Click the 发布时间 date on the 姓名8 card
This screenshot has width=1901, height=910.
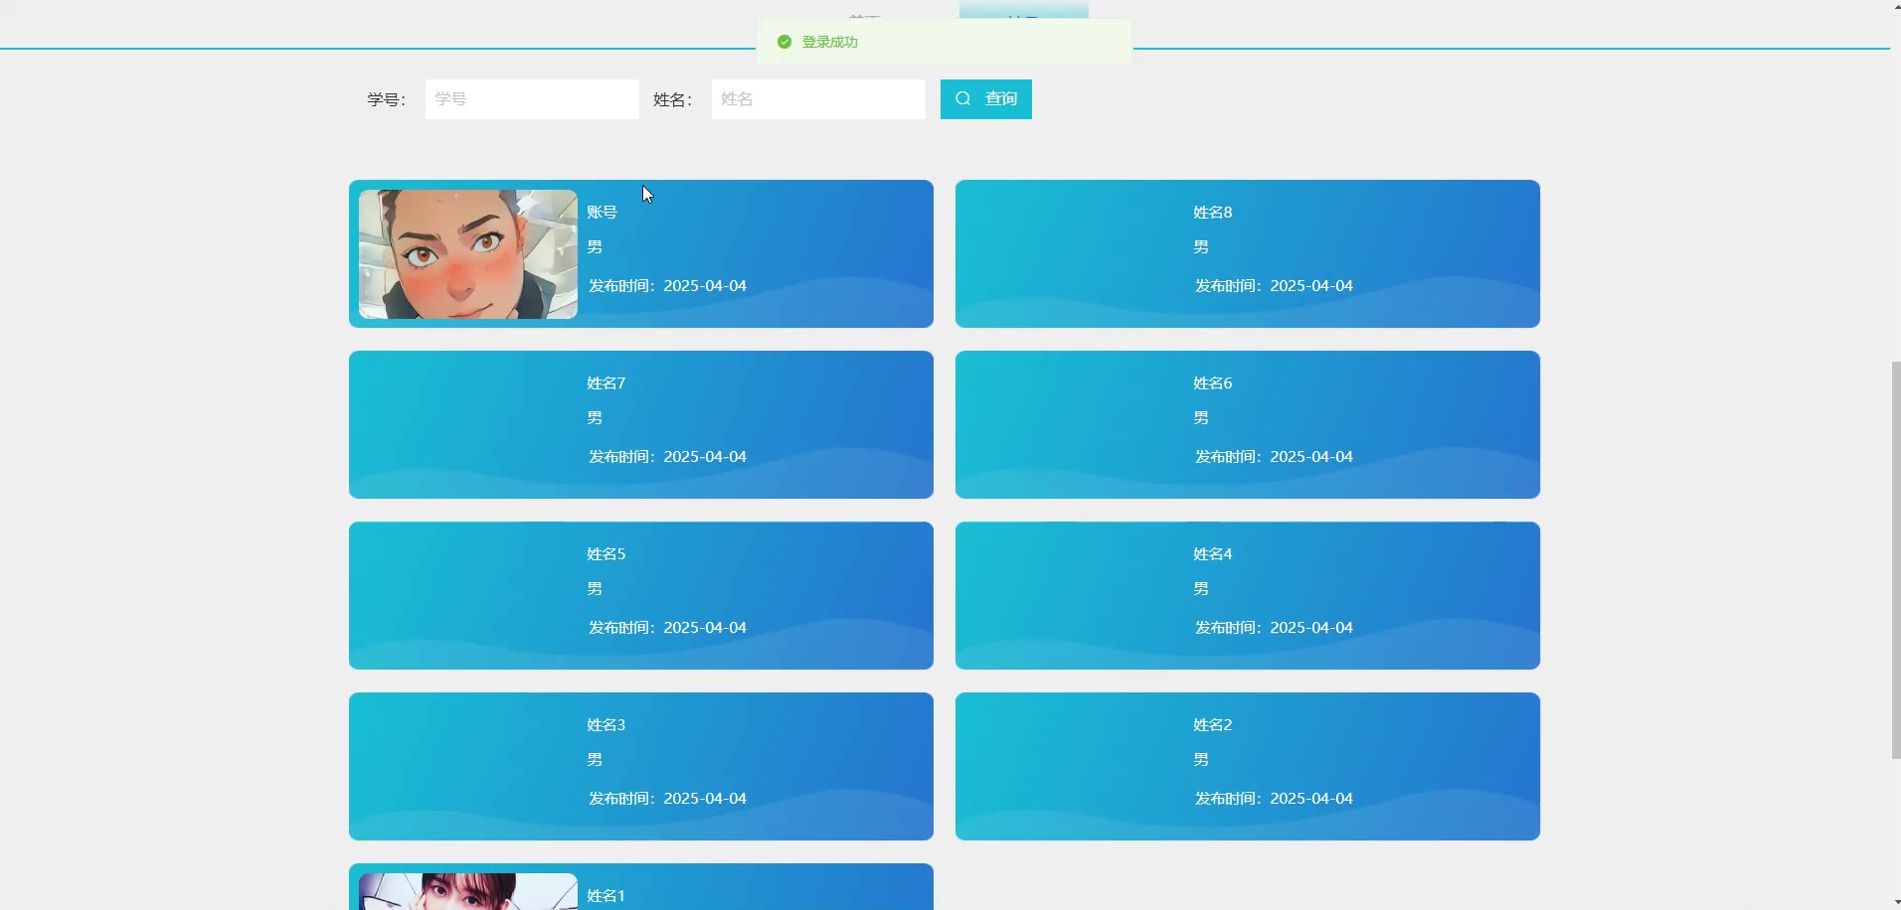[x=1274, y=286]
